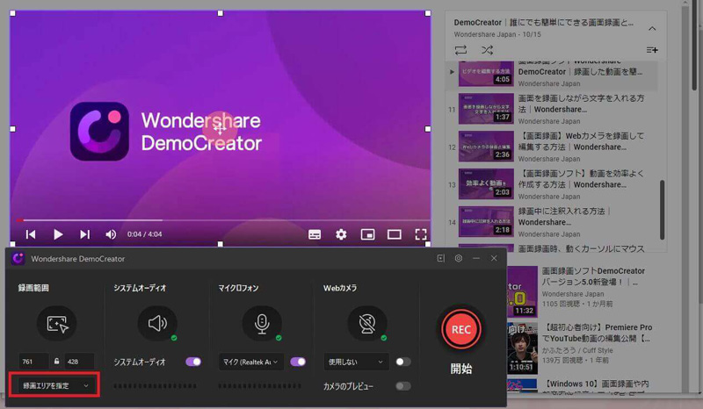The height and width of the screenshot is (409, 703).
Task: Close the DemoCreator recorder window
Action: [x=494, y=258]
